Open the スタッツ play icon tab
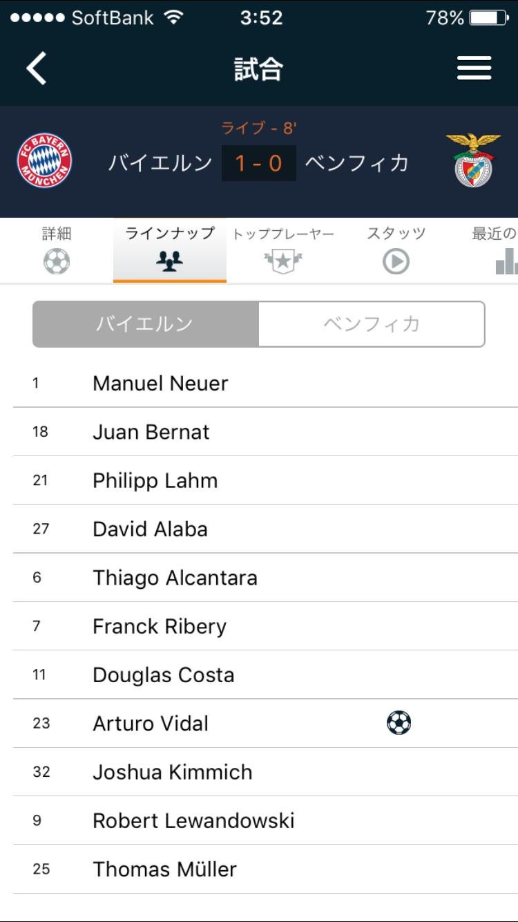The width and height of the screenshot is (518, 922). point(396,261)
